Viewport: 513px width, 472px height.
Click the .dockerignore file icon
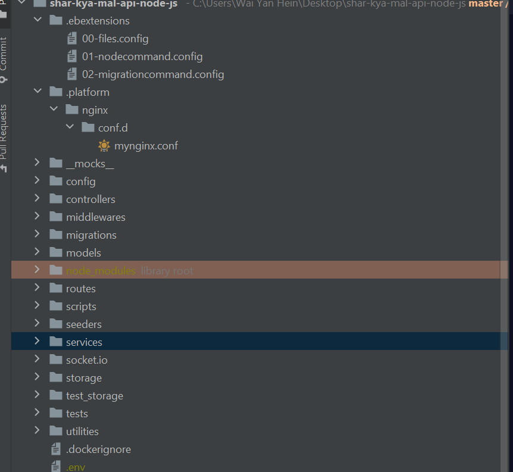pos(56,449)
